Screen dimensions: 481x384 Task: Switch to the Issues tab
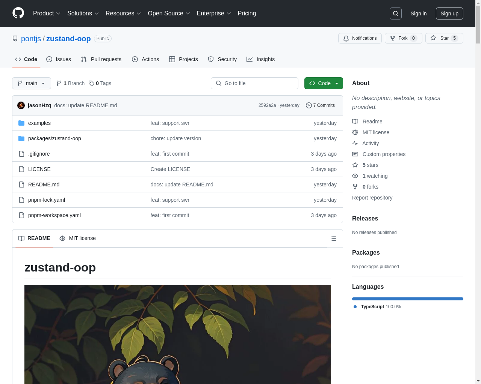pos(59,59)
